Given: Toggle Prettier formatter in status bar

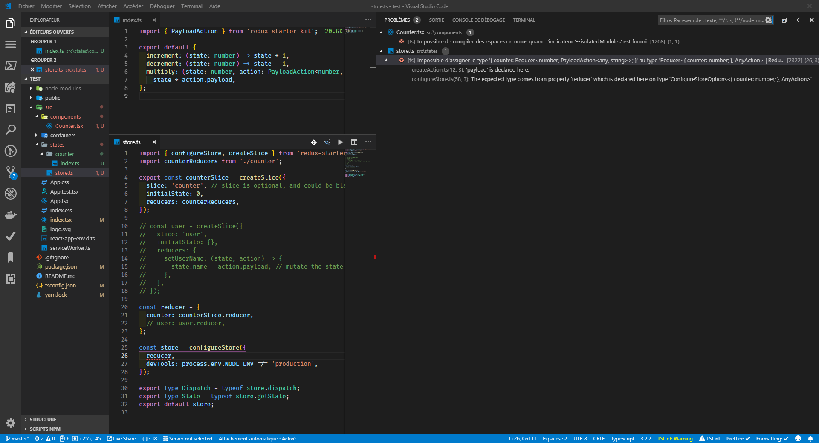Looking at the screenshot, I should pyautogui.click(x=738, y=439).
